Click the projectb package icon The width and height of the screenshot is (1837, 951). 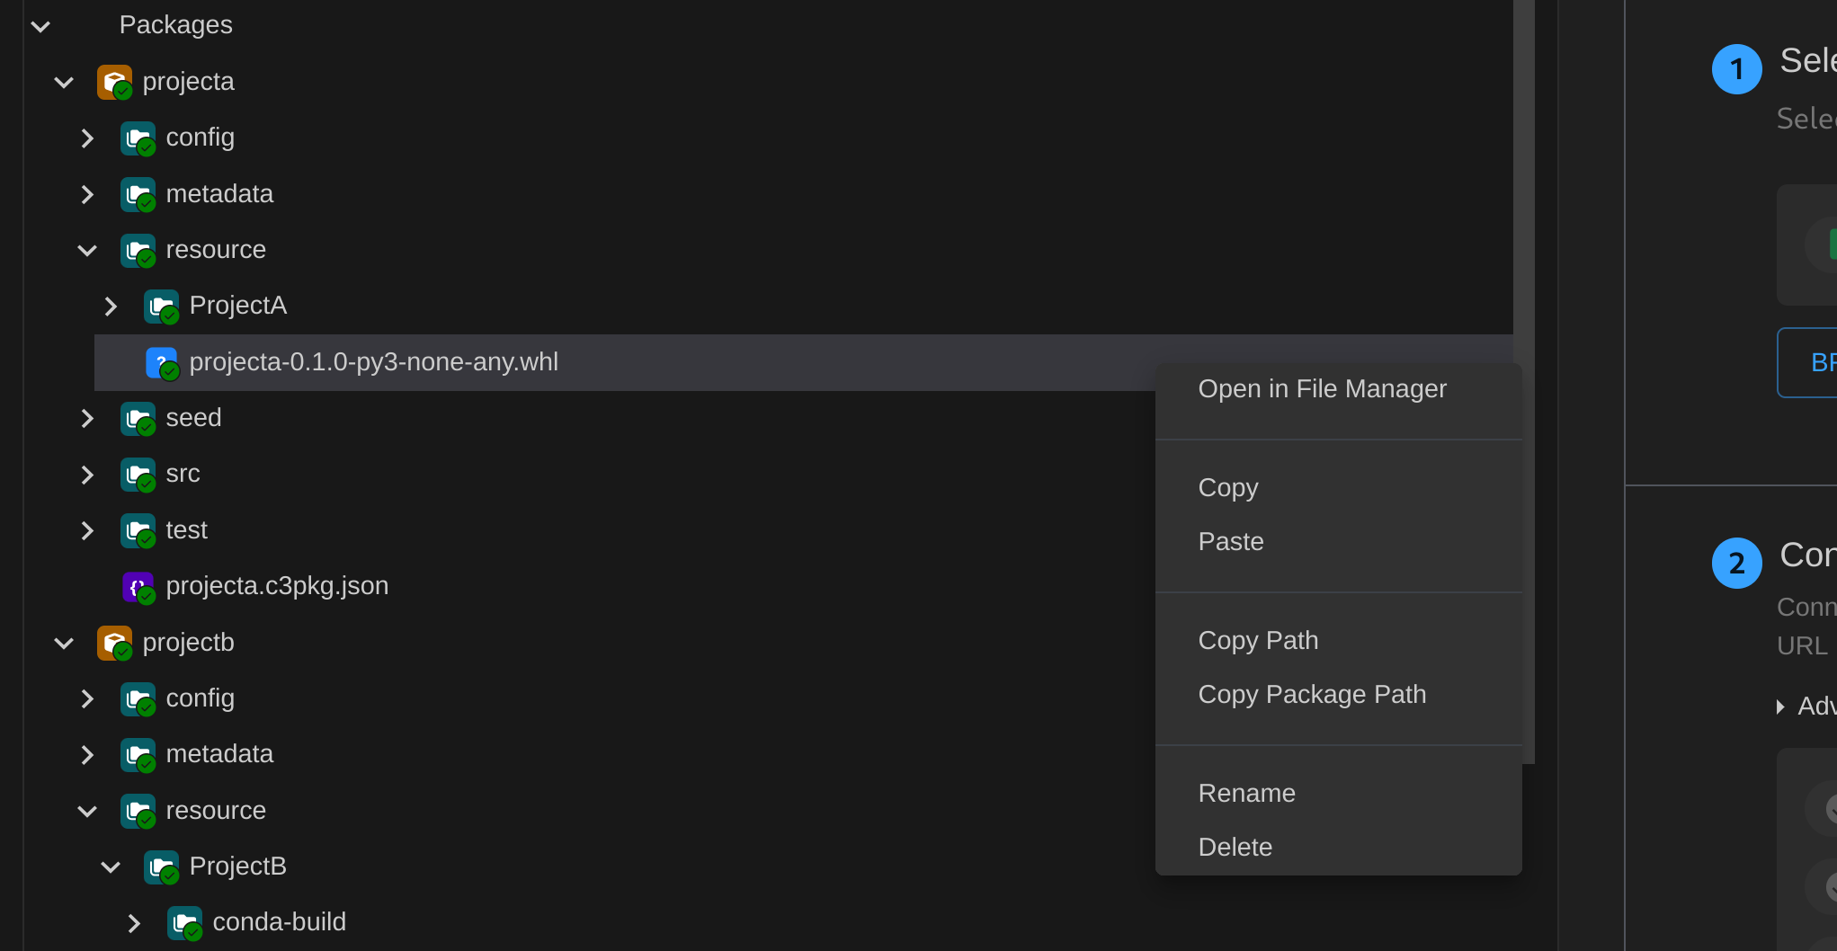pos(114,643)
